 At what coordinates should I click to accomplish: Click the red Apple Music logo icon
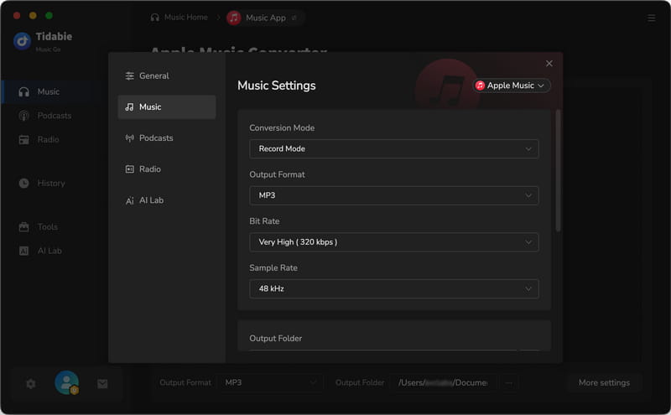[x=480, y=86]
